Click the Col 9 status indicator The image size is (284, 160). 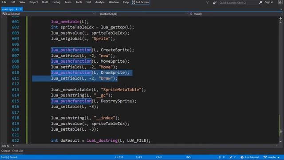click(139, 157)
